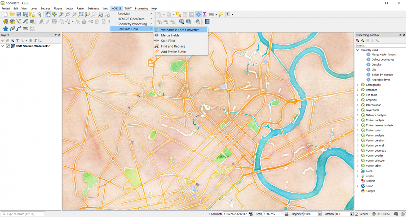Click the Messages speech bubble icon

pos(396,214)
